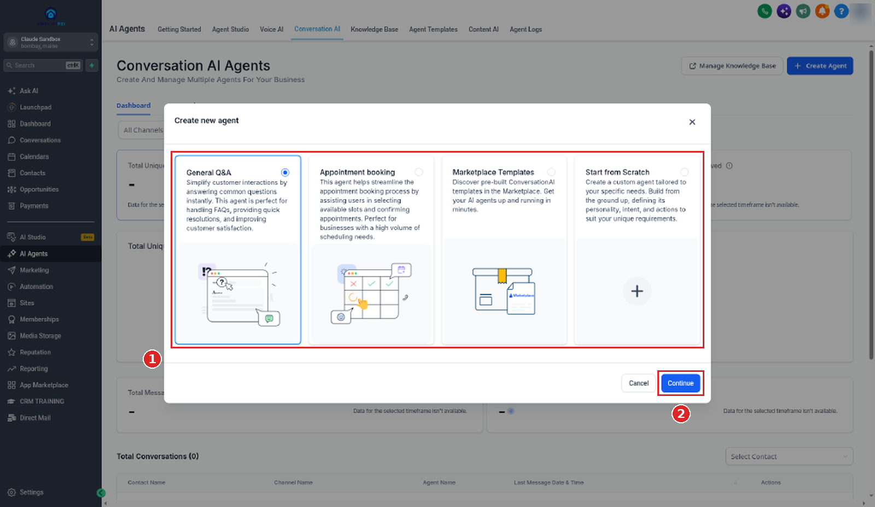Click the Ask AI sidebar icon

pyautogui.click(x=11, y=91)
